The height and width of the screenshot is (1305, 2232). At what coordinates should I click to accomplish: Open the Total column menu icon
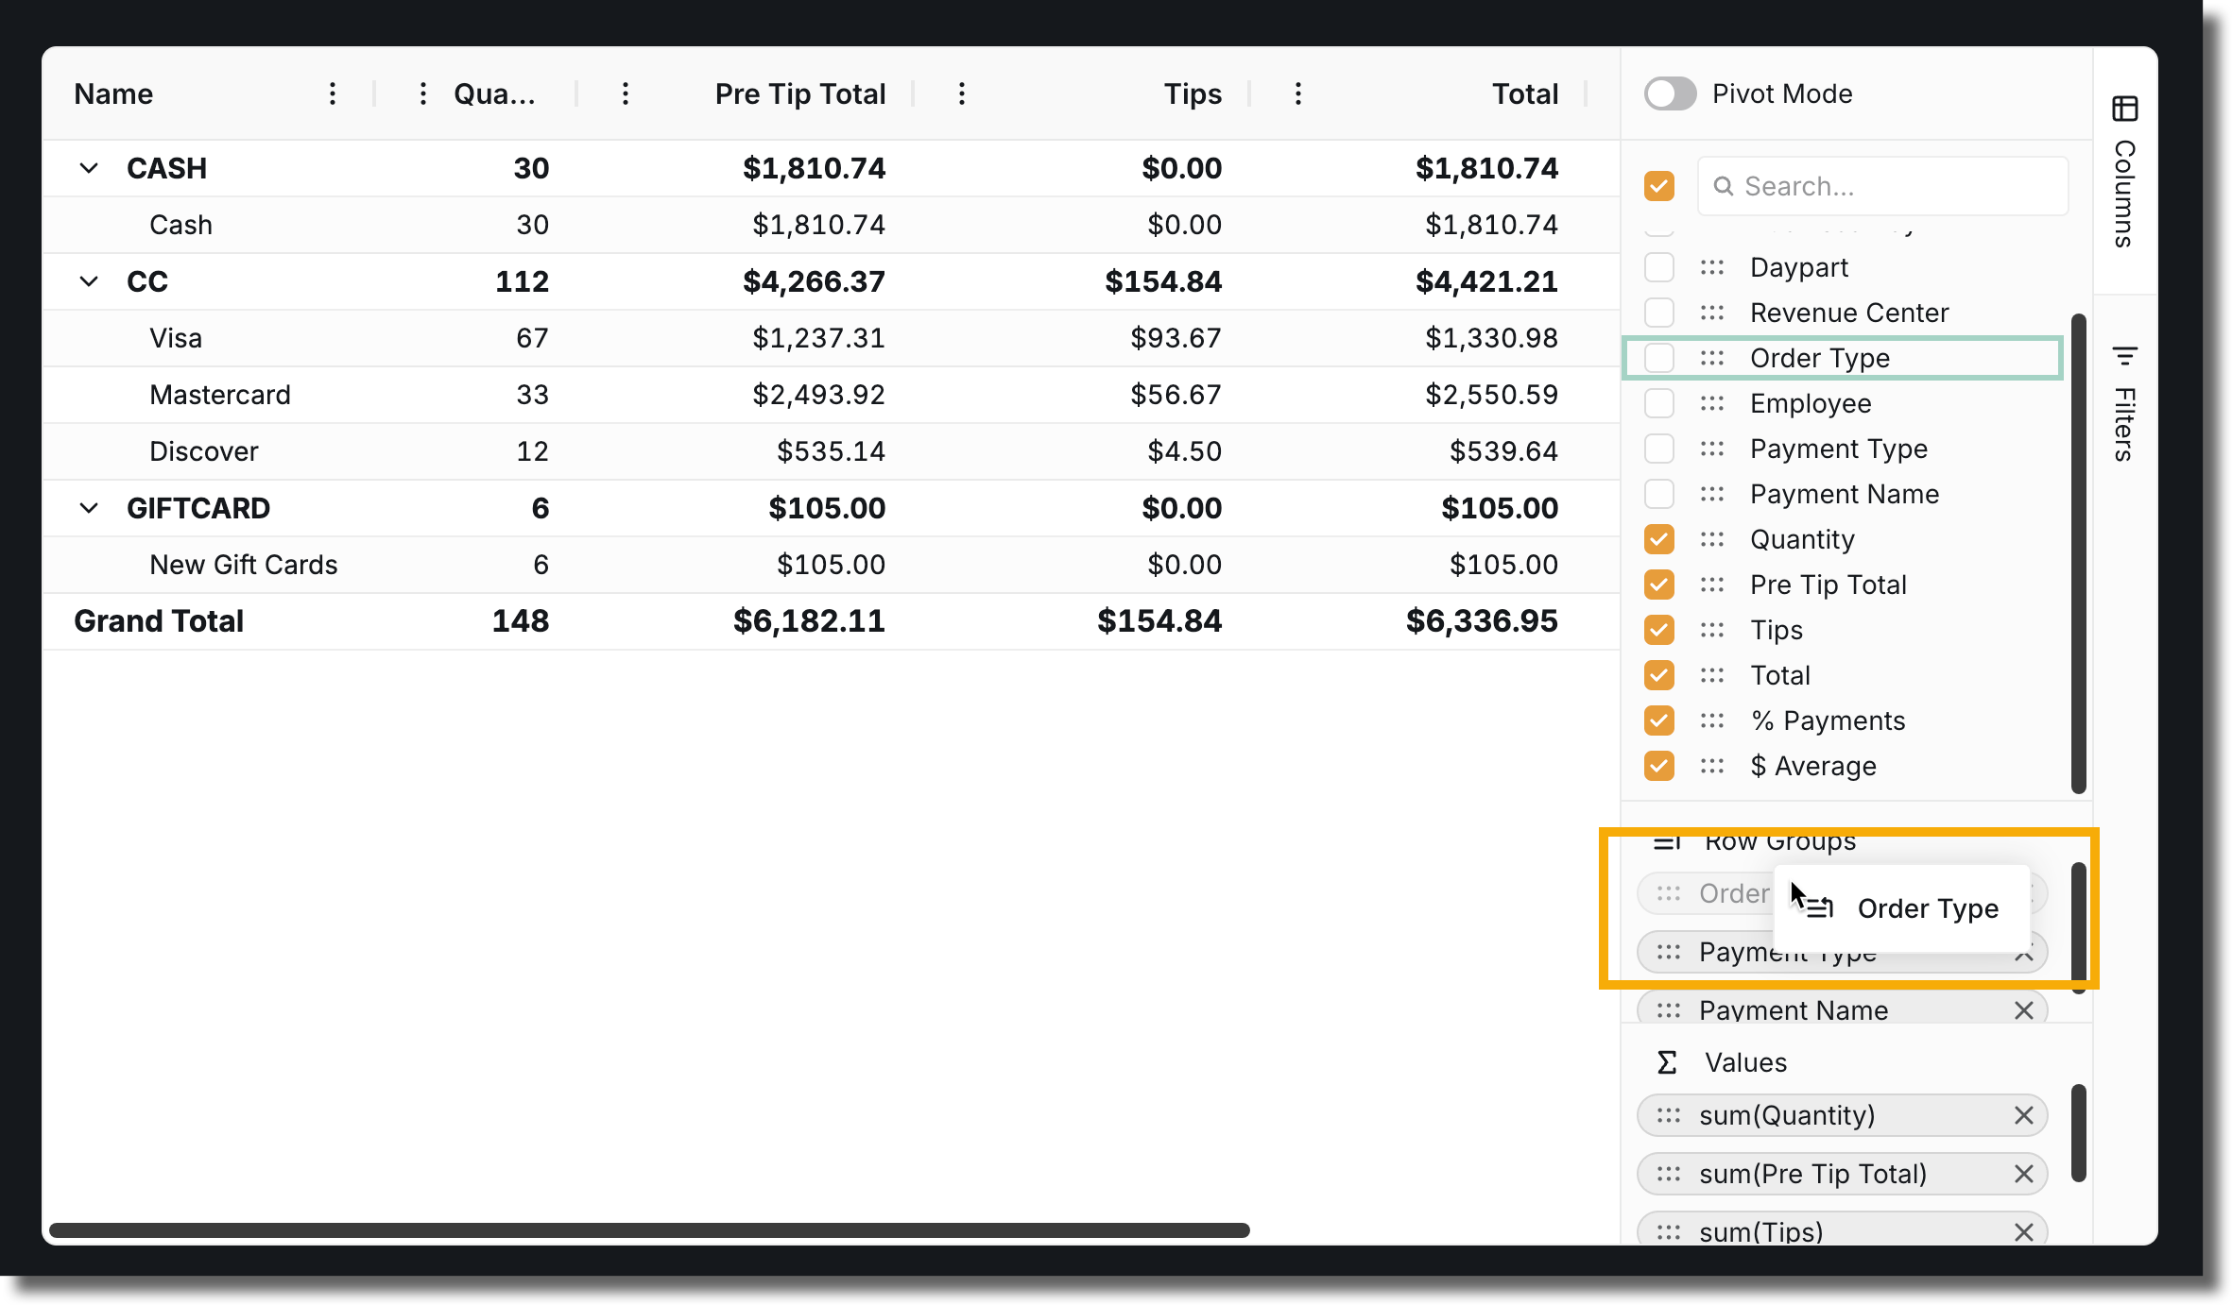(x=1297, y=93)
